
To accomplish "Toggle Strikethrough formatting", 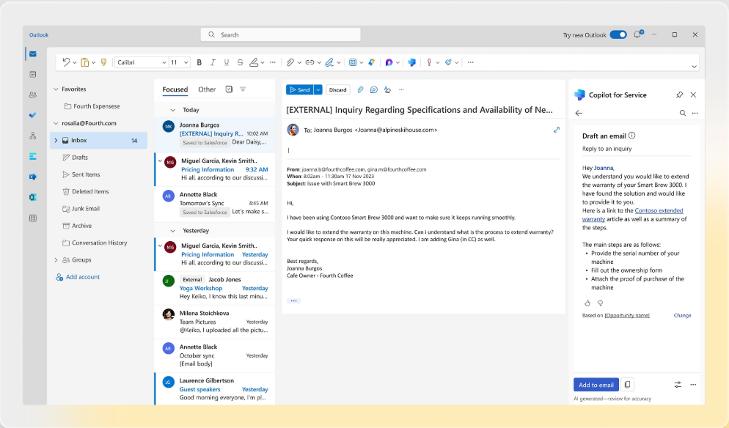I will [x=240, y=62].
